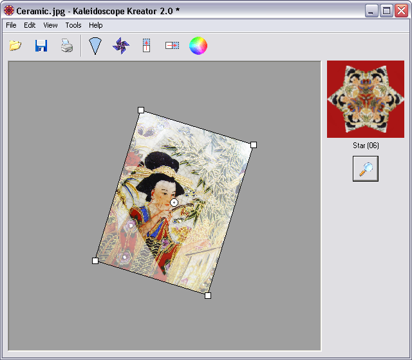
Task: Click the Save floppy disk icon
Action: pyautogui.click(x=41, y=46)
